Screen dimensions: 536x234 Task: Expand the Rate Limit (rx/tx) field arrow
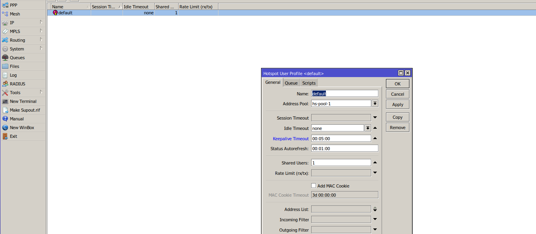[x=375, y=173]
